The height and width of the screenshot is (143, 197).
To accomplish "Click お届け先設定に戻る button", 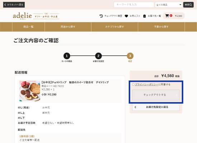I will click(x=156, y=107).
